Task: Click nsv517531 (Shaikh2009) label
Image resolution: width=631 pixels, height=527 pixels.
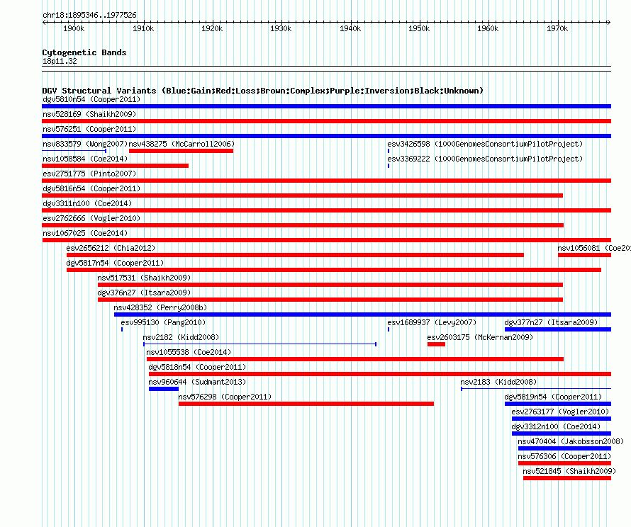Action: point(144,278)
